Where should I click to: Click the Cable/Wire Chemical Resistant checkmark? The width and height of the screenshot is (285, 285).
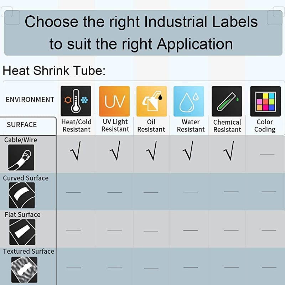click(x=228, y=151)
